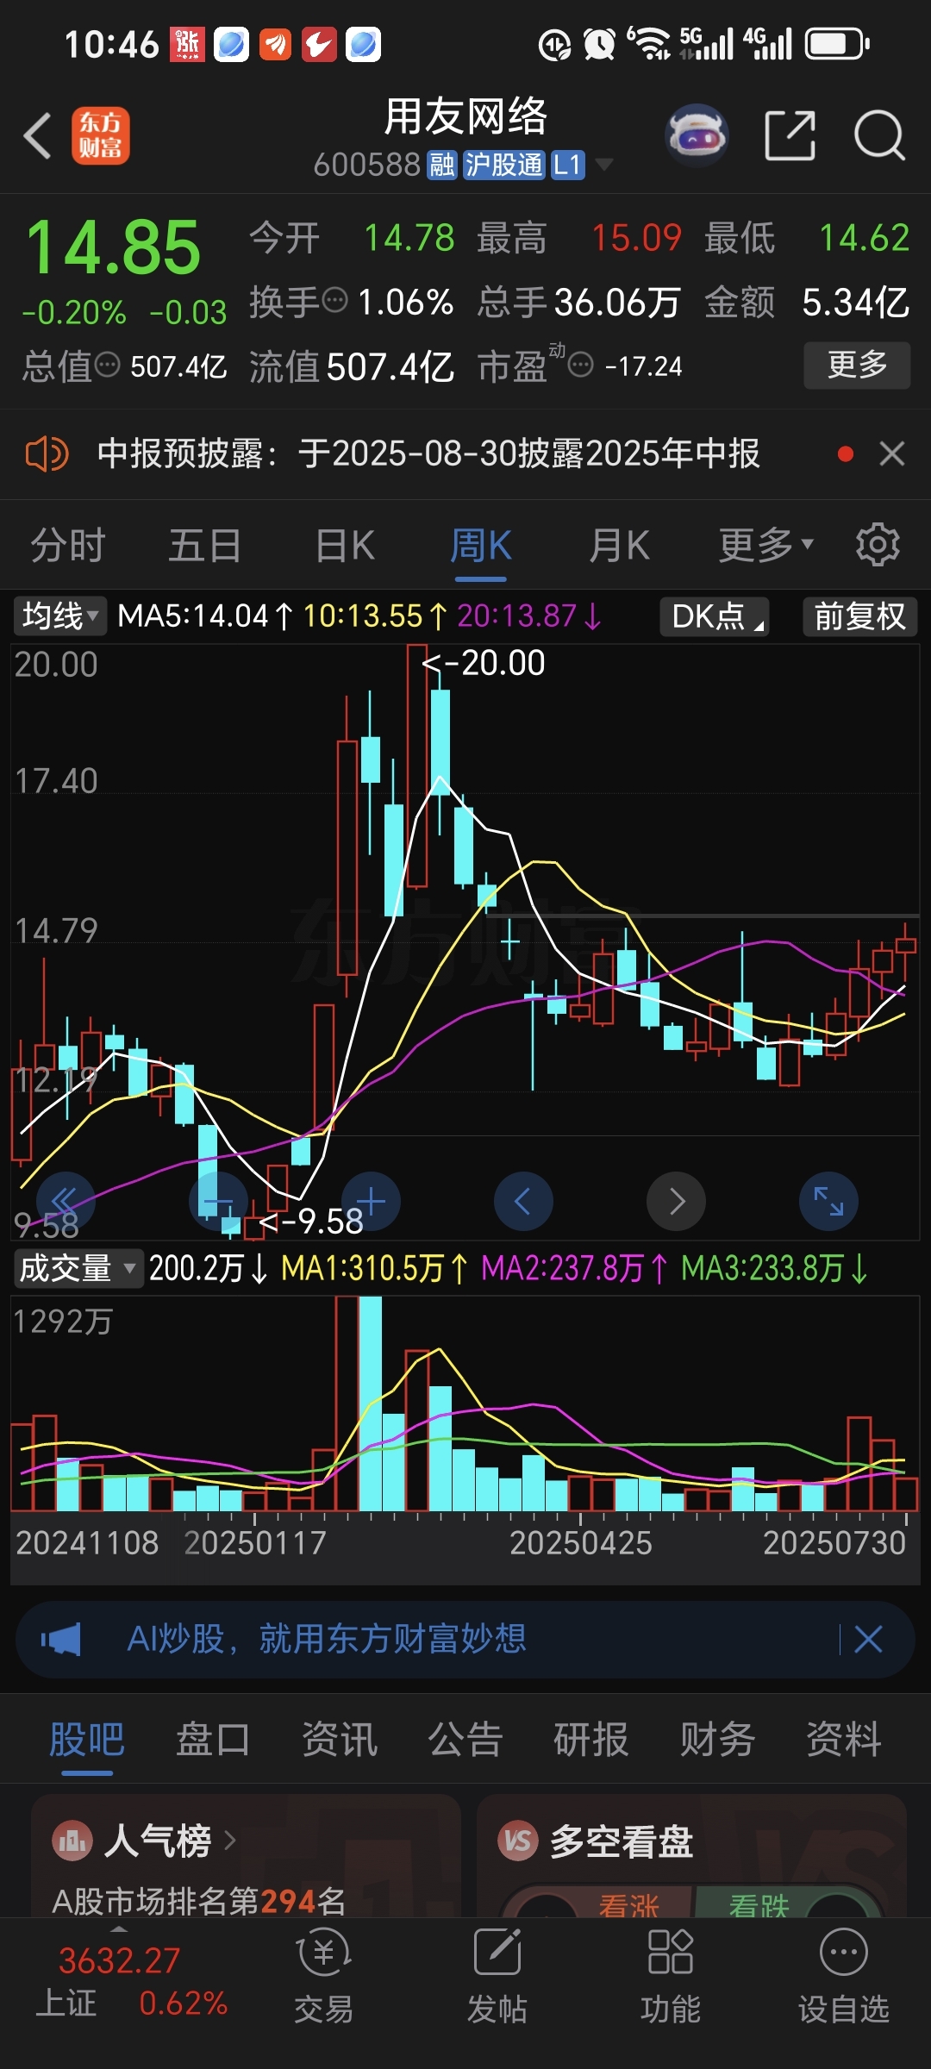Tap 设自选 more icon
Viewport: 931px width, 2069px height.
click(843, 1953)
